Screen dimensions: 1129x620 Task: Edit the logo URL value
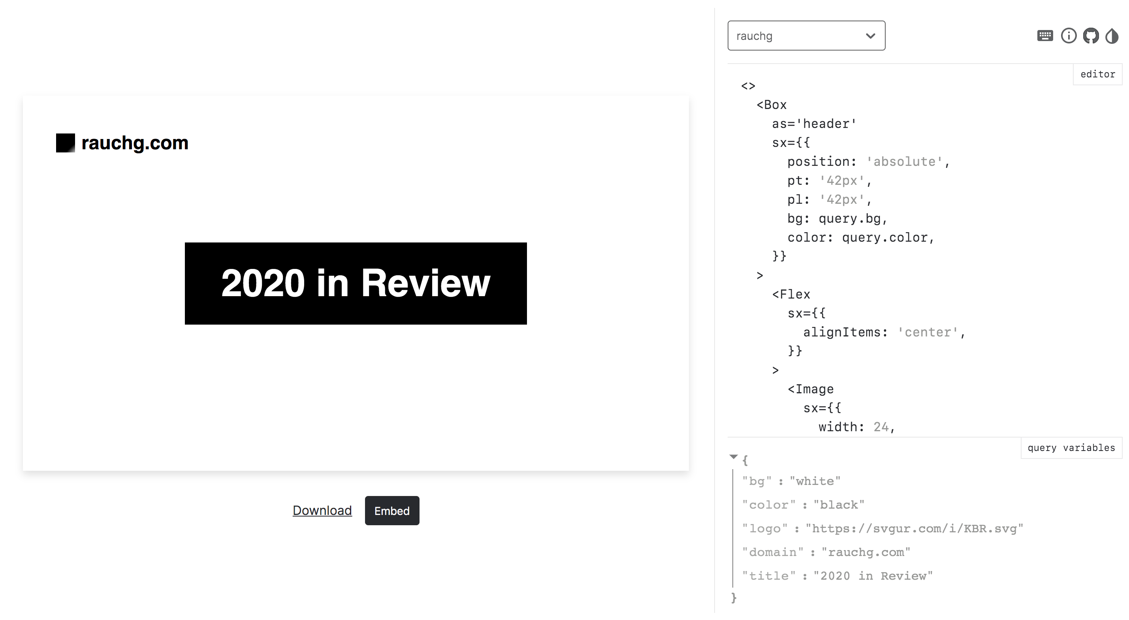coord(914,528)
